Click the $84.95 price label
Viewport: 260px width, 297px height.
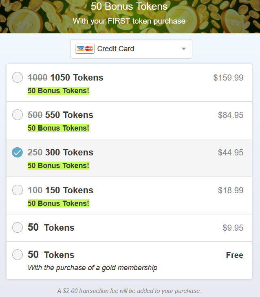pyautogui.click(x=231, y=115)
